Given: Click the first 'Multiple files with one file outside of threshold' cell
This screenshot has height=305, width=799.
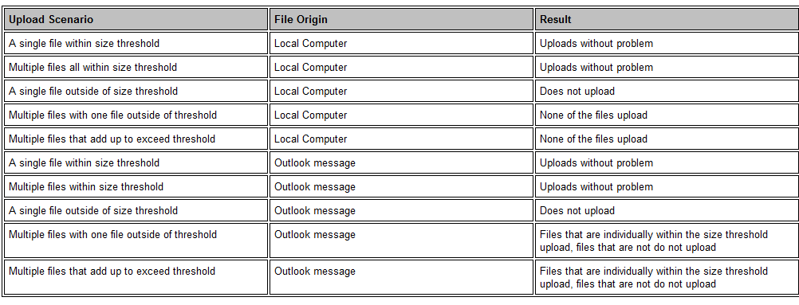Looking at the screenshot, I should coord(136,115).
